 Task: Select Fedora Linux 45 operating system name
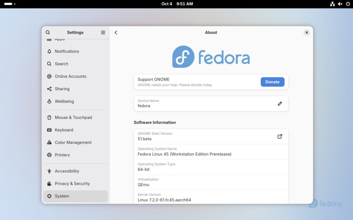coord(184,154)
